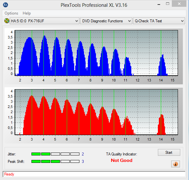Open the Options menu
The image size is (189, 180).
point(11,13)
